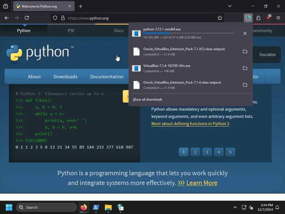Expand the list all tabs chevron
This screenshot has height=214, width=285.
[x=230, y=6]
